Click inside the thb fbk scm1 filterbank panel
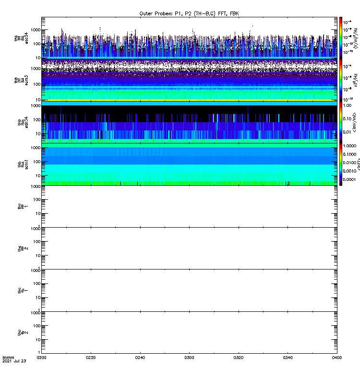 (x=189, y=164)
